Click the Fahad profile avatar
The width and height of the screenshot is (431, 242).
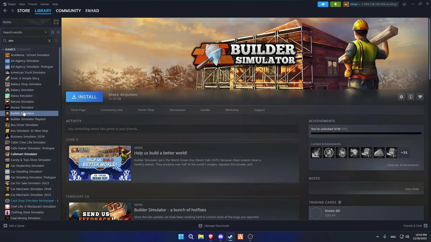pos(346,4)
